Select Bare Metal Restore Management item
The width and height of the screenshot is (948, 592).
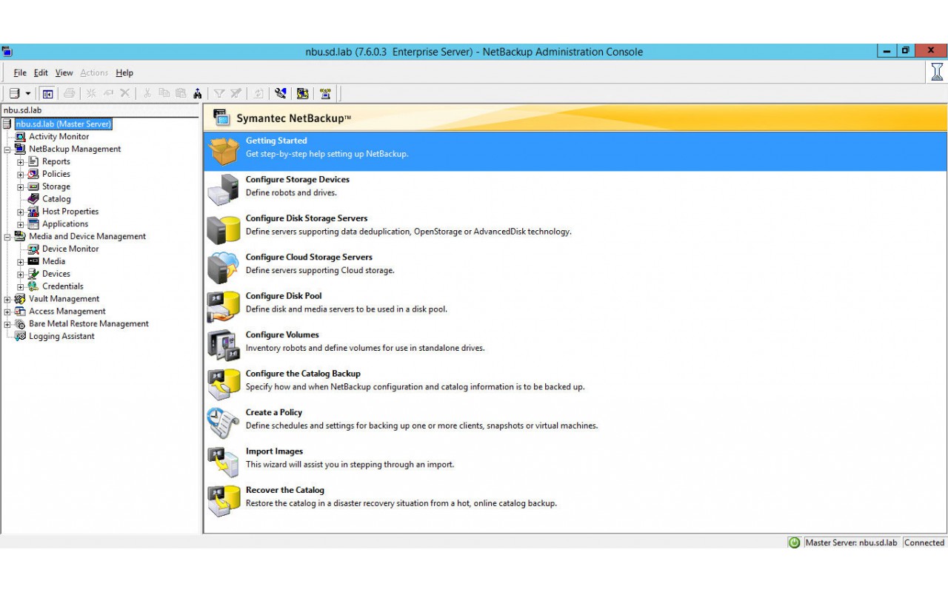tap(89, 324)
